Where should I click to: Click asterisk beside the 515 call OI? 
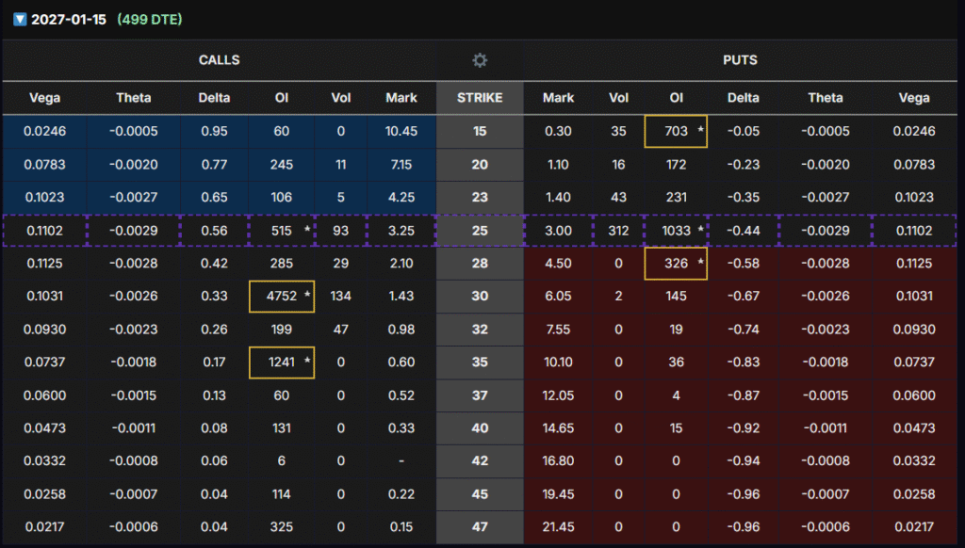[x=306, y=231]
